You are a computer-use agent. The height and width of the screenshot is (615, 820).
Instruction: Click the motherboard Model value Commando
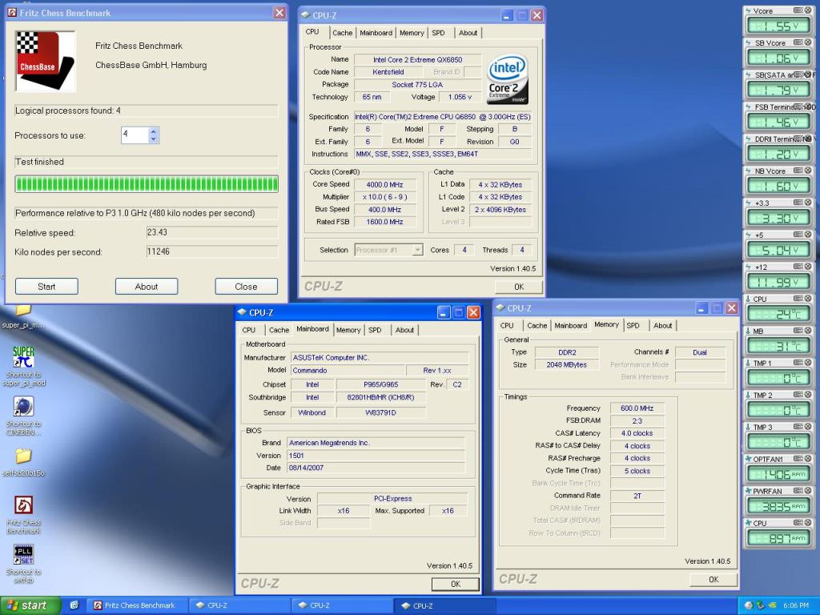click(x=346, y=370)
